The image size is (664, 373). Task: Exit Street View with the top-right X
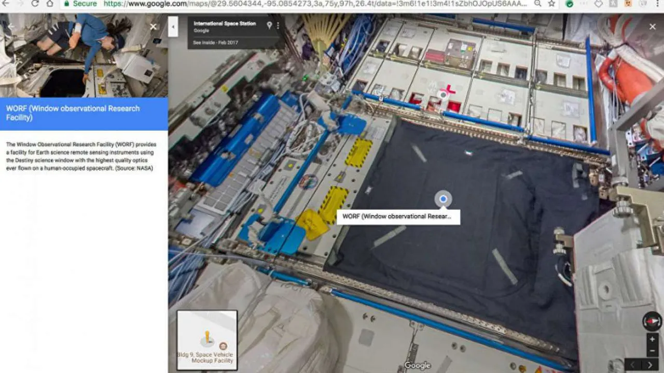point(652,26)
